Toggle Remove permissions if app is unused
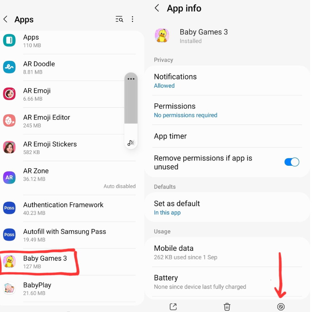This screenshot has height=312, width=312. pyautogui.click(x=291, y=162)
